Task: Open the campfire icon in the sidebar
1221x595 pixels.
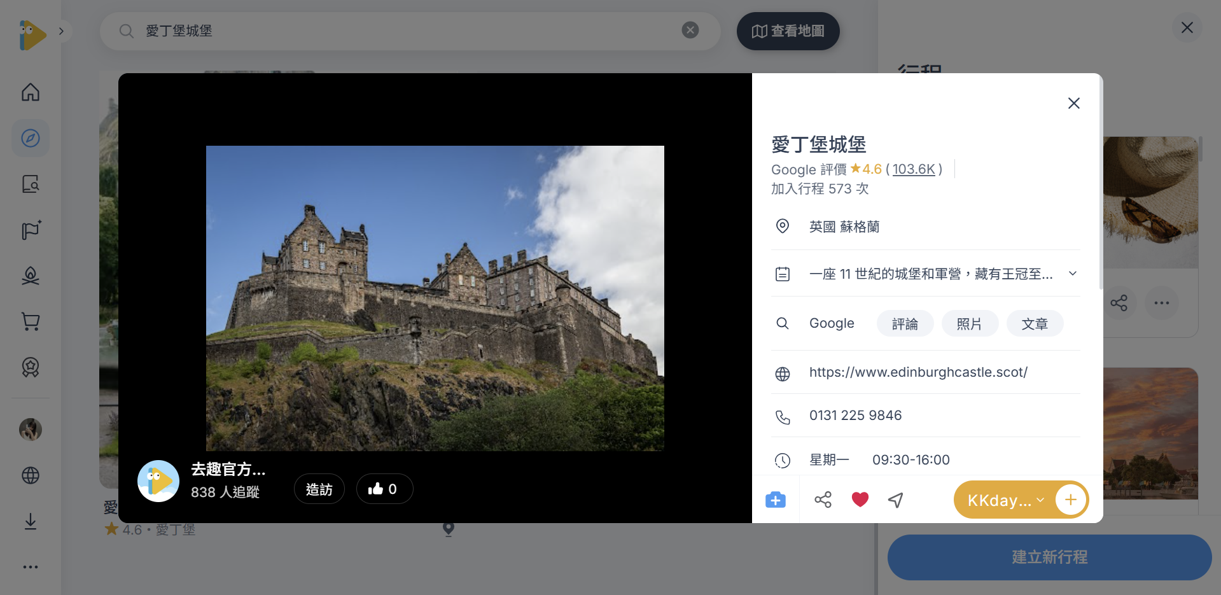Action: 31,276
